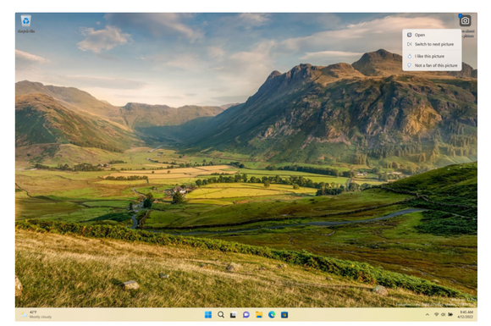The image size is (491, 326).
Task: Choose Open in the Spotlight context menu
Action: [x=432, y=35]
